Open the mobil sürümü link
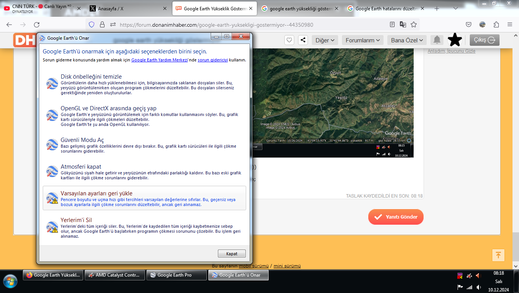This screenshot has height=293, width=519. 254,266
